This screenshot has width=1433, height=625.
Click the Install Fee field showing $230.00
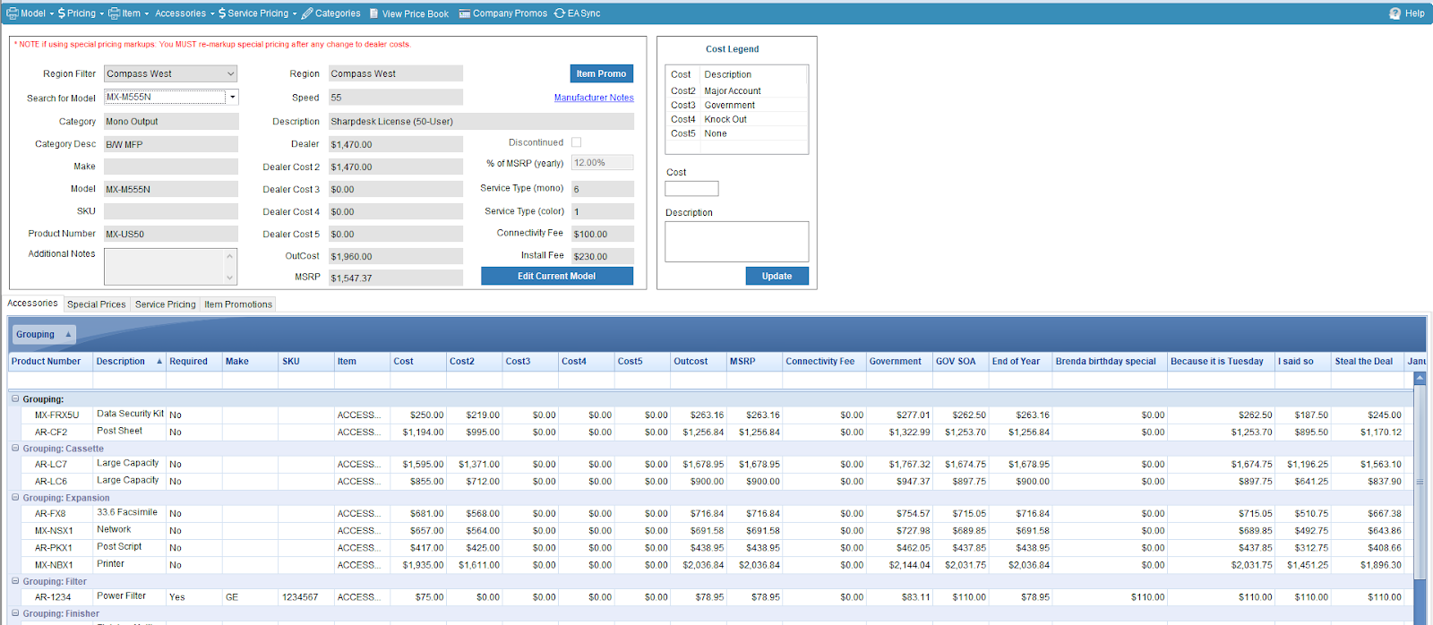(602, 256)
